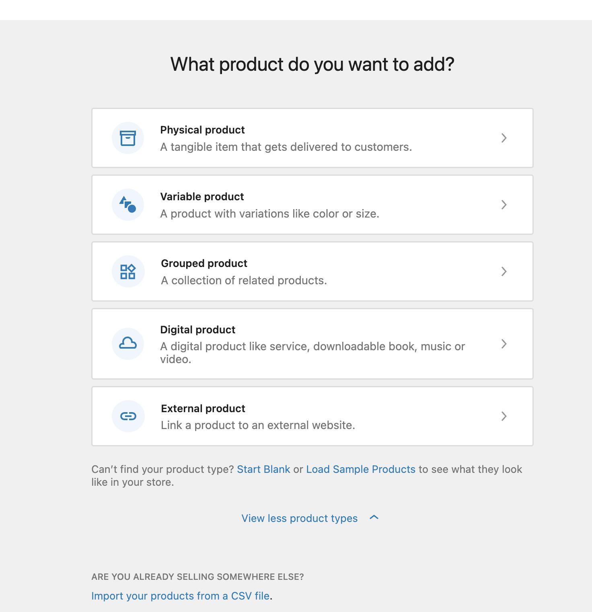The image size is (592, 612).
Task: Click the Load Sample Products link
Action: [360, 469]
